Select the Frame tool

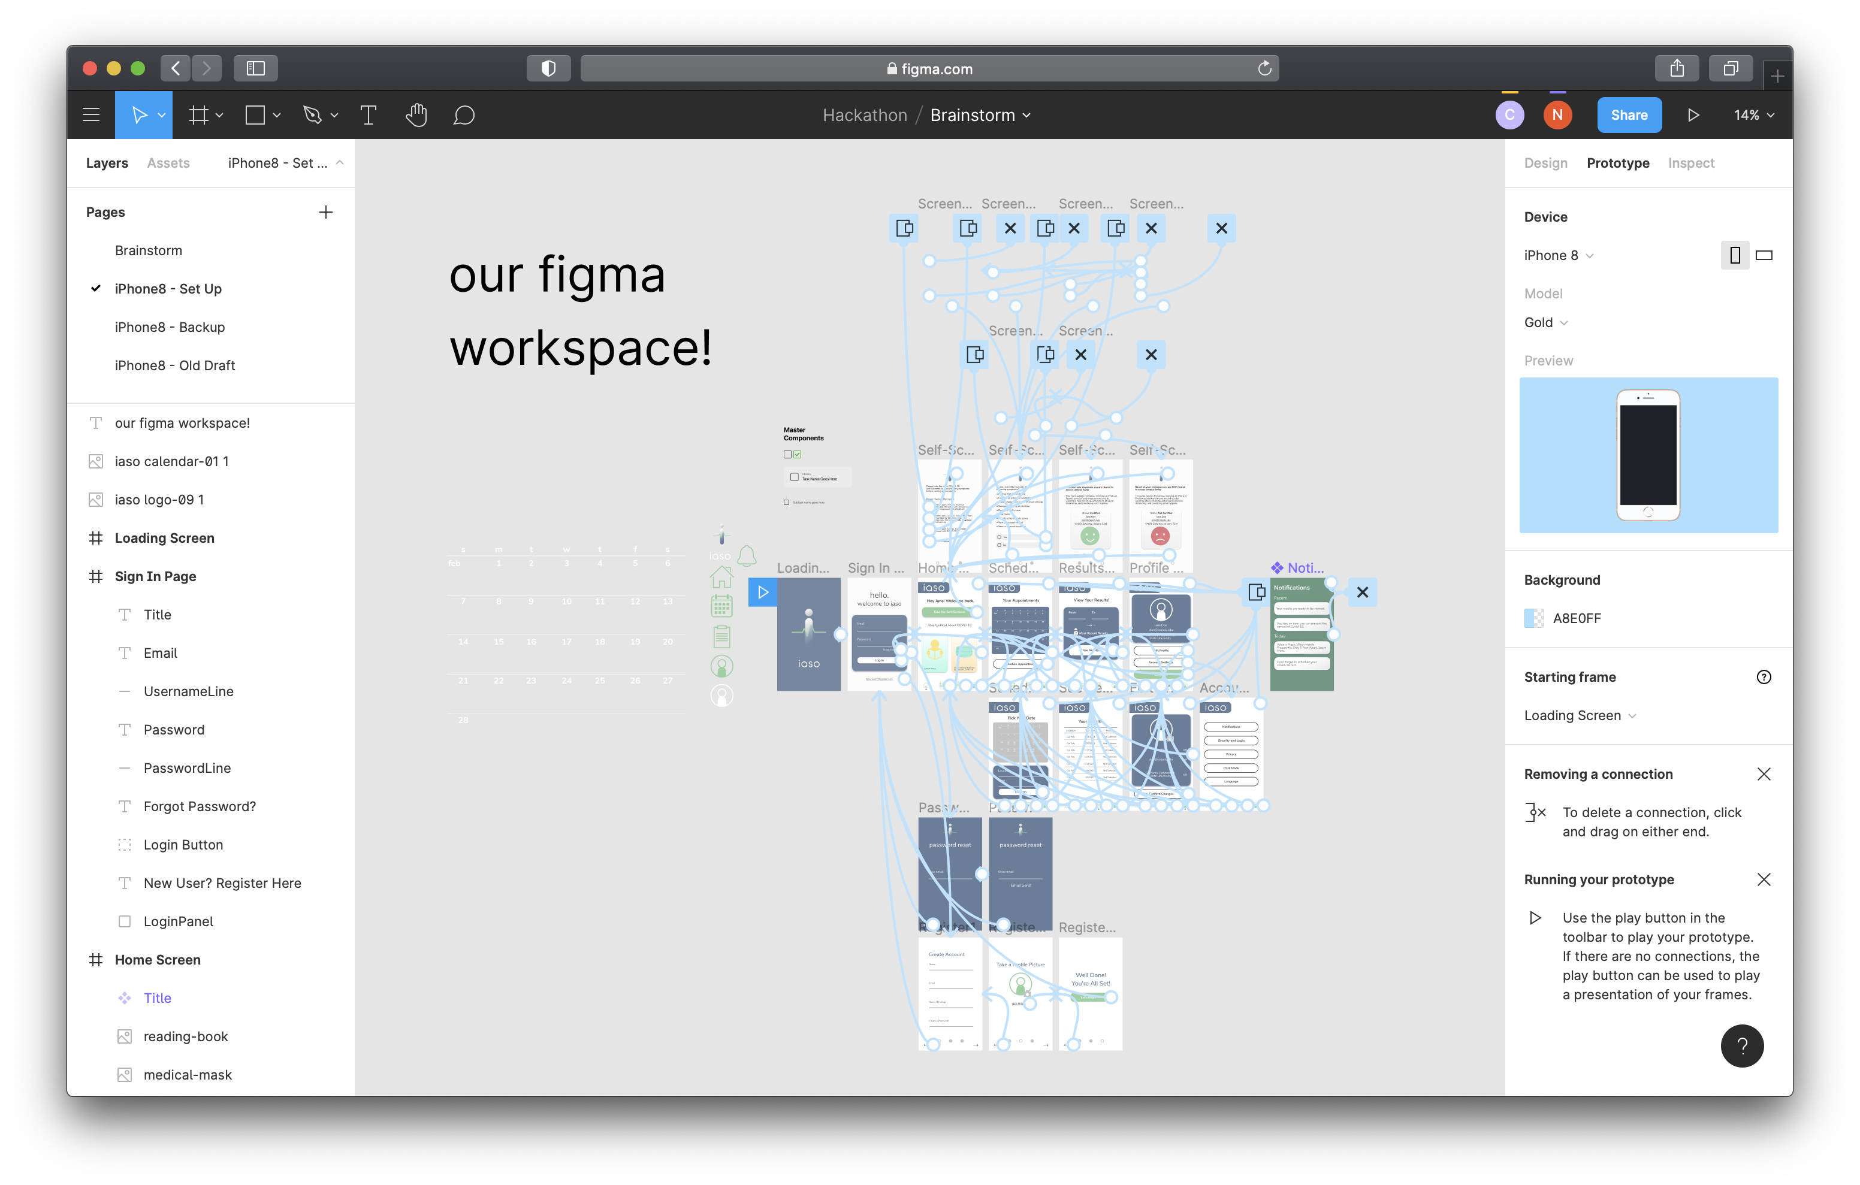[x=198, y=115]
